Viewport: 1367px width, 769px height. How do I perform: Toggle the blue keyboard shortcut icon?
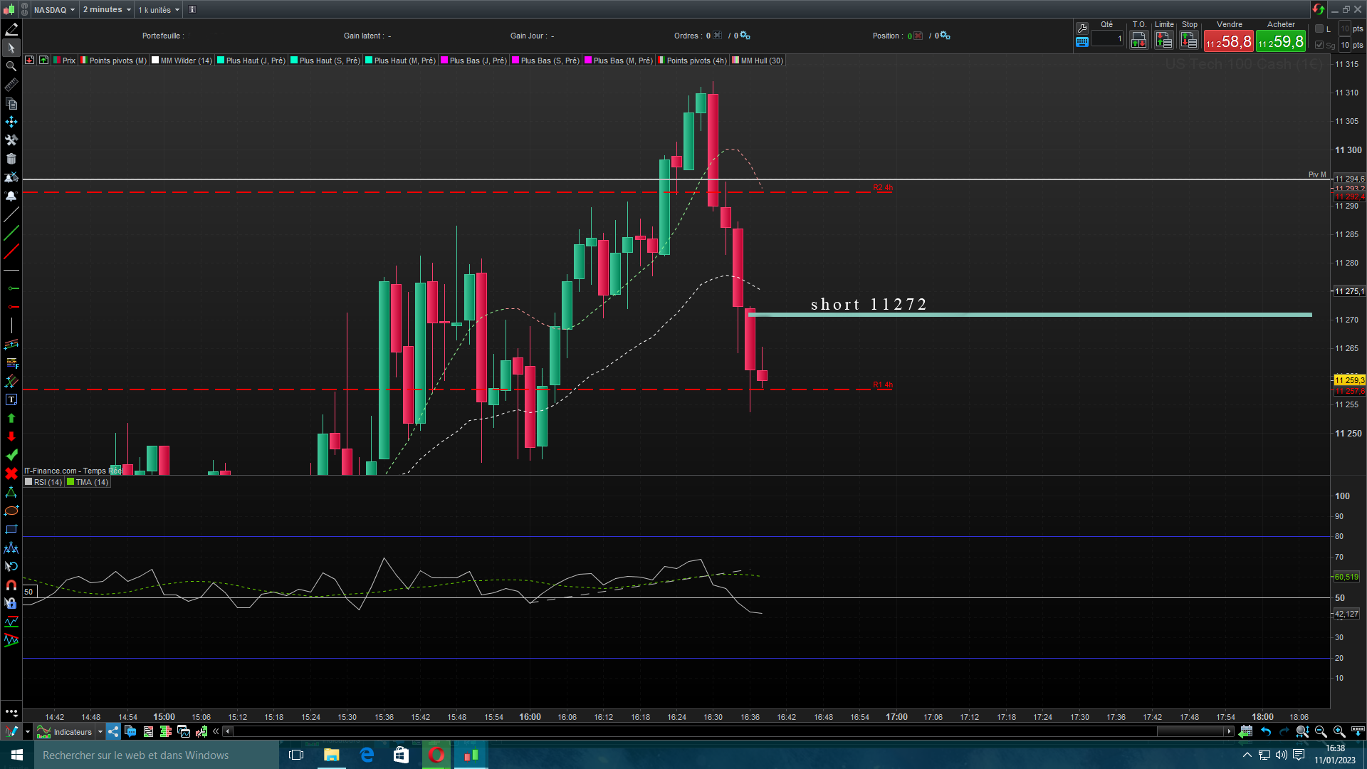pyautogui.click(x=1081, y=42)
